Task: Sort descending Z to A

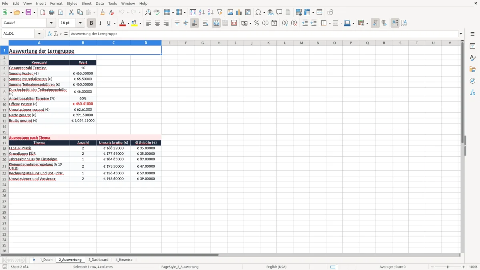Action: [x=211, y=12]
